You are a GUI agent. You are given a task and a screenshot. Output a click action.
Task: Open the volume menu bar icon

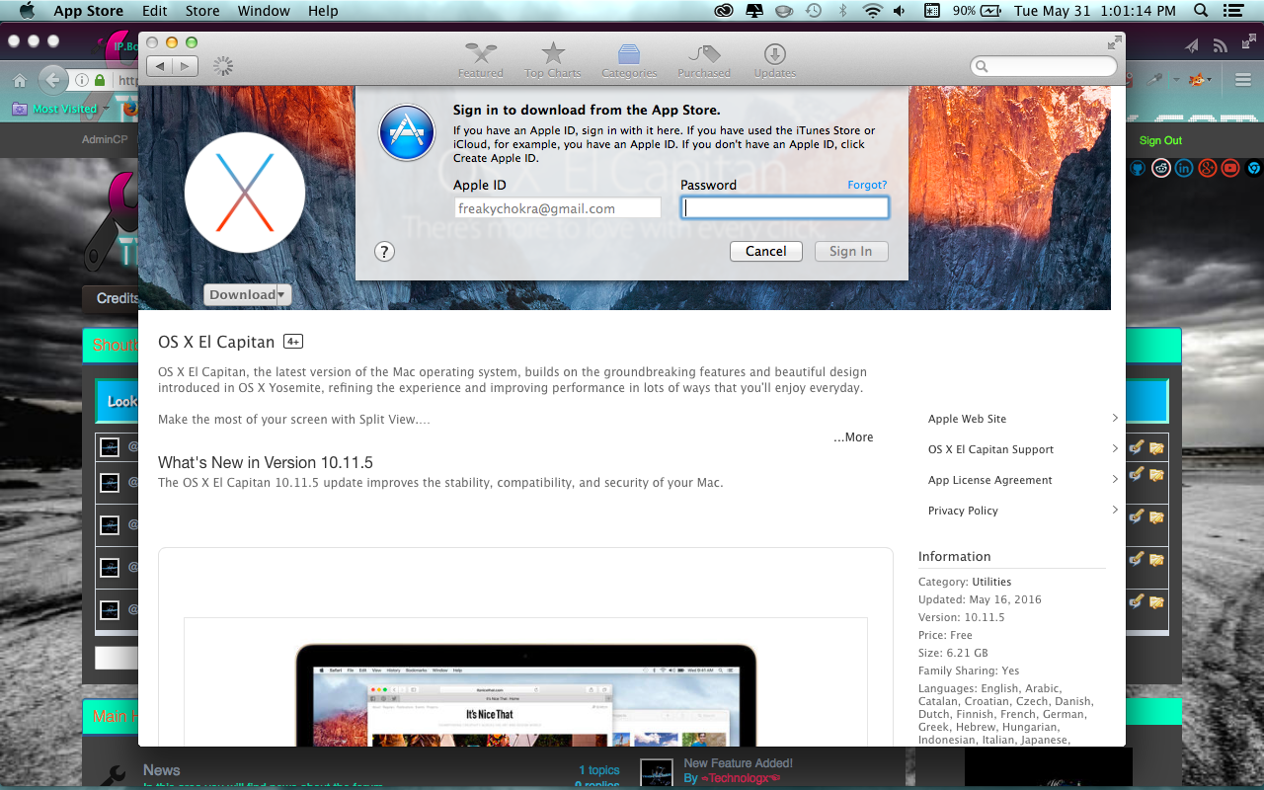(900, 11)
